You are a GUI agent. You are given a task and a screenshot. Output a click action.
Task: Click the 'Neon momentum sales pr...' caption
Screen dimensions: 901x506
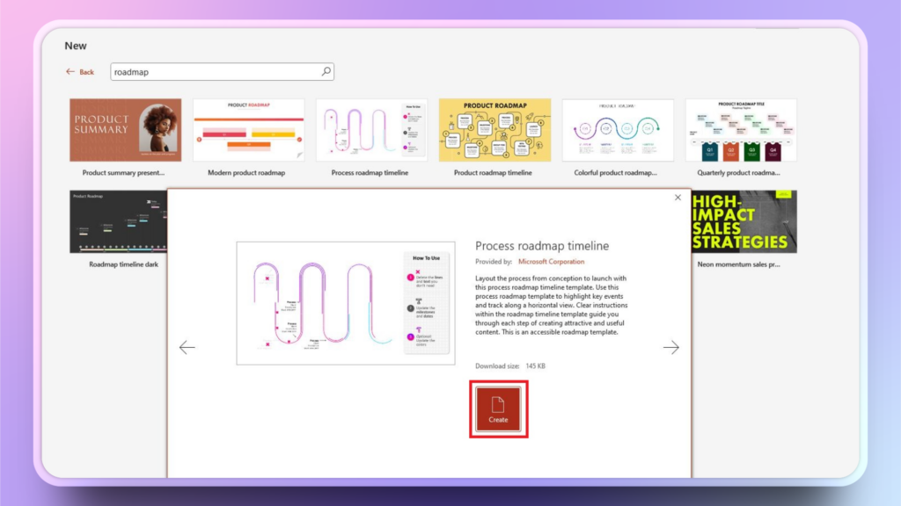738,264
